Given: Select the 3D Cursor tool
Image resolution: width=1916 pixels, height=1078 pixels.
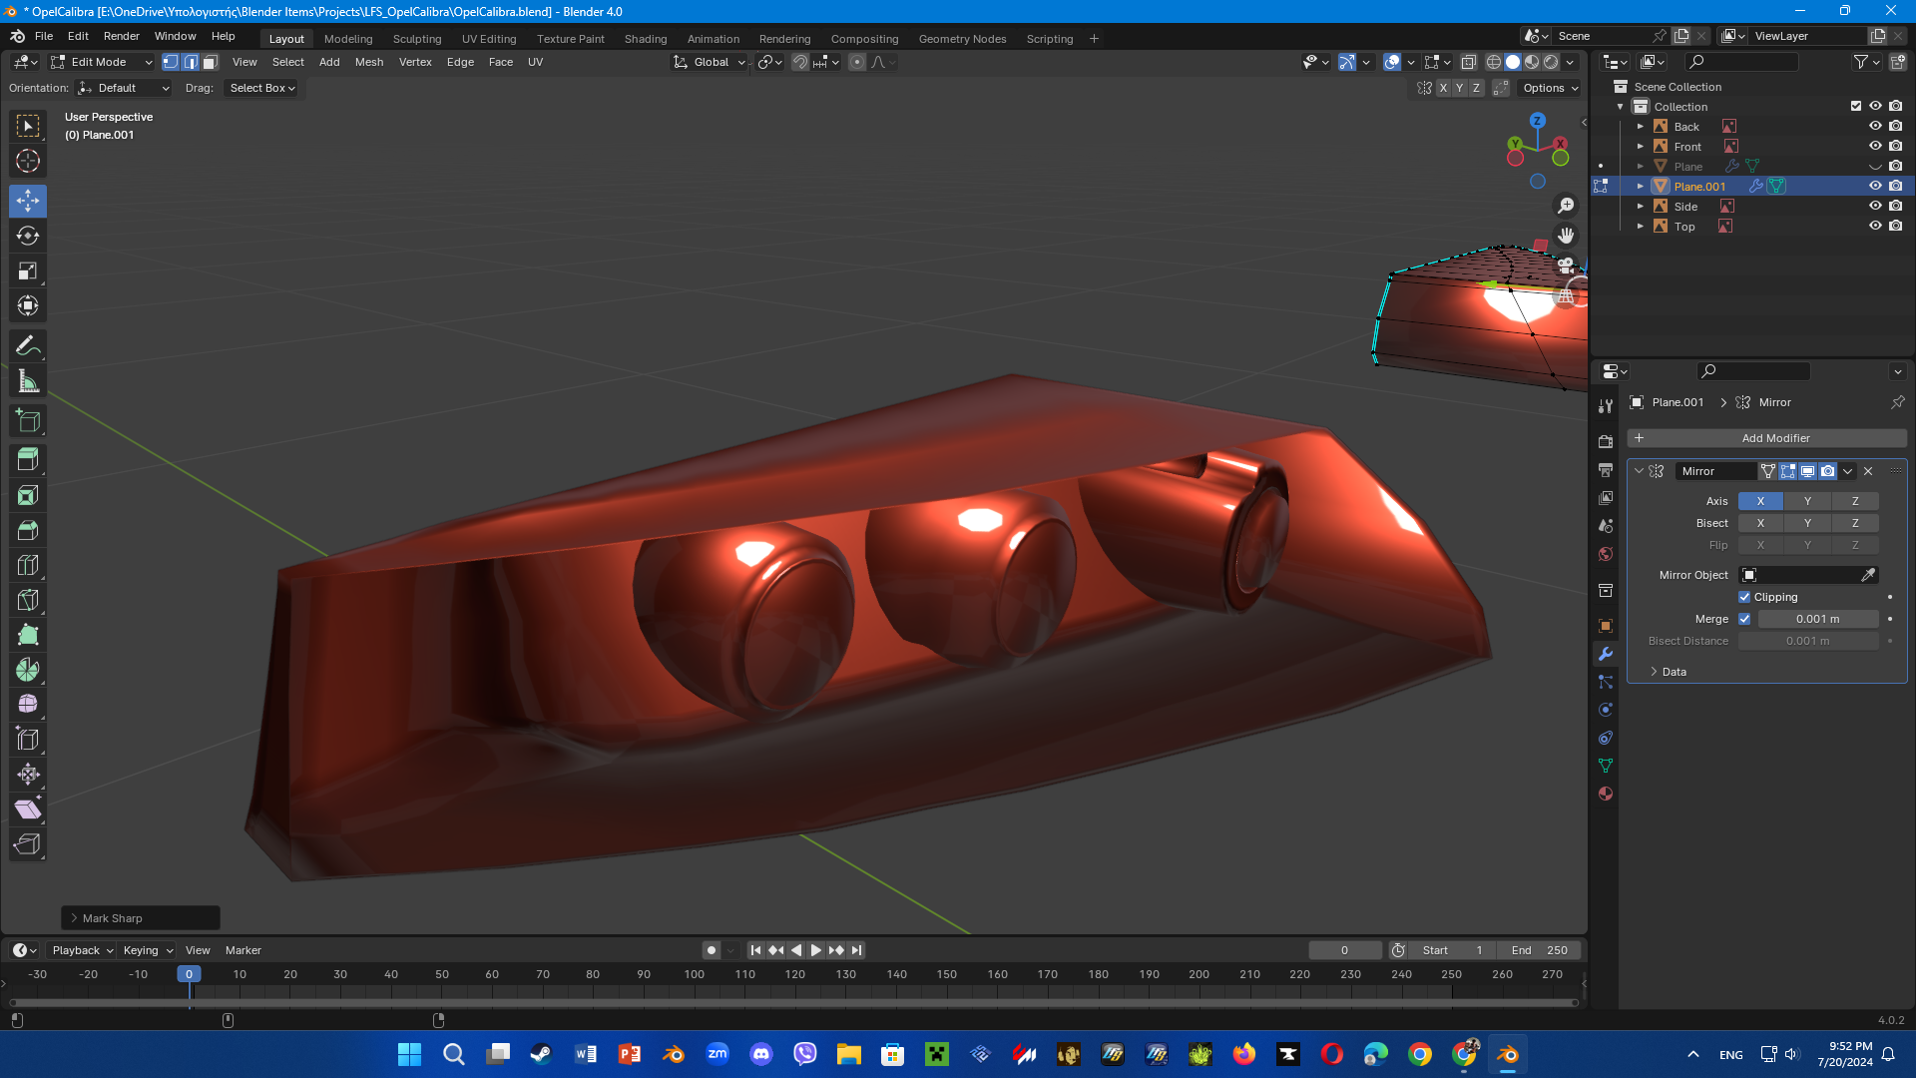Looking at the screenshot, I should point(28,161).
